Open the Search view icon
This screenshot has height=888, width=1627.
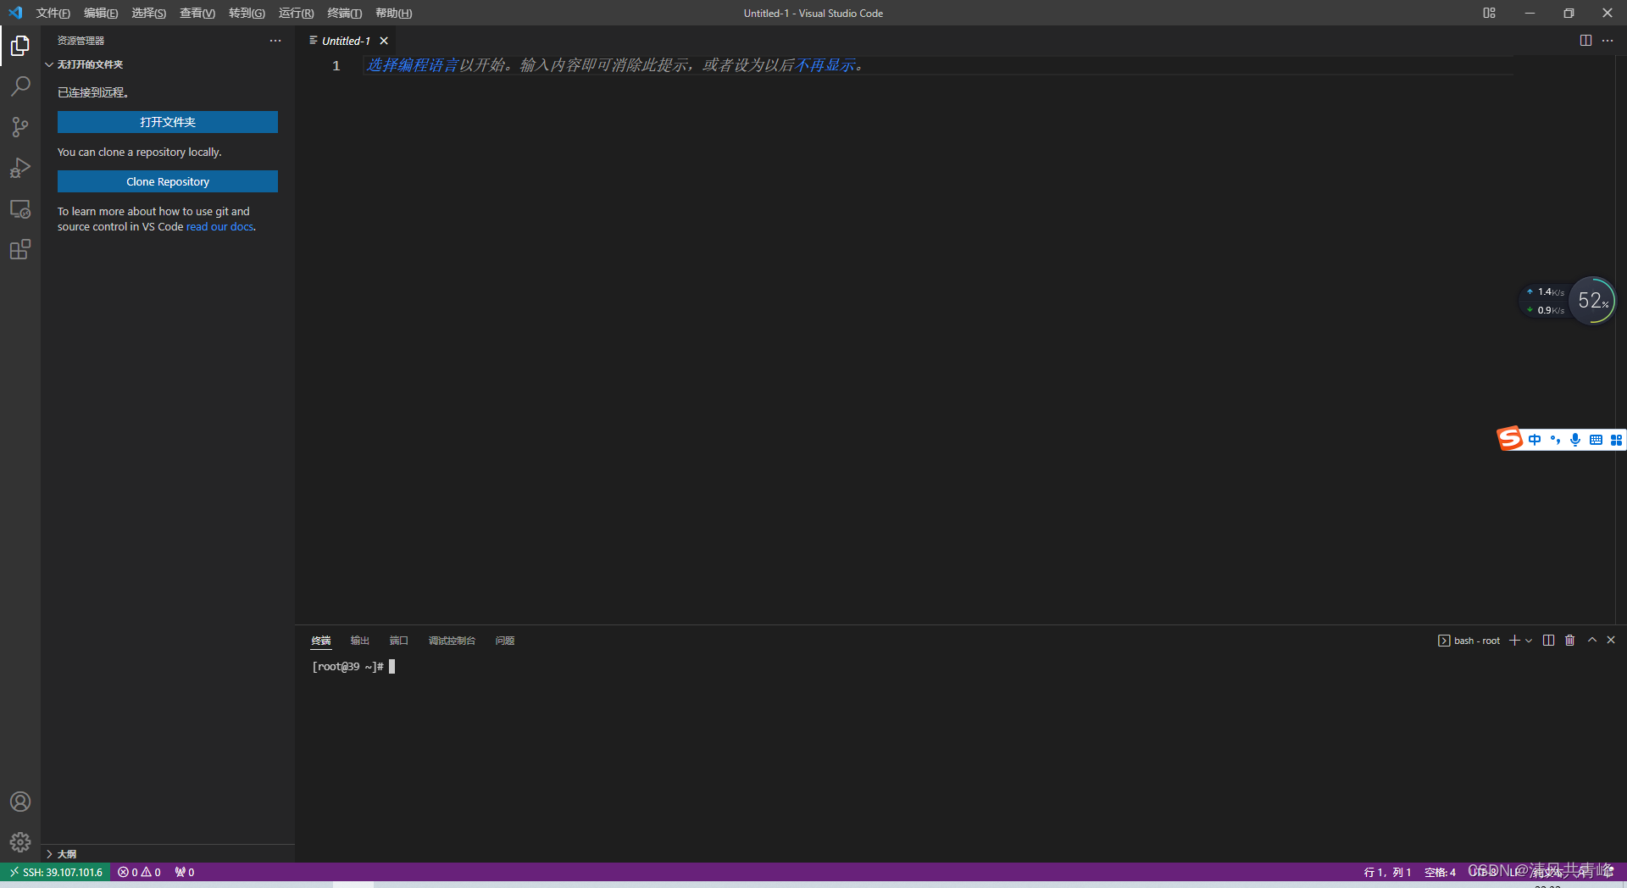(20, 86)
